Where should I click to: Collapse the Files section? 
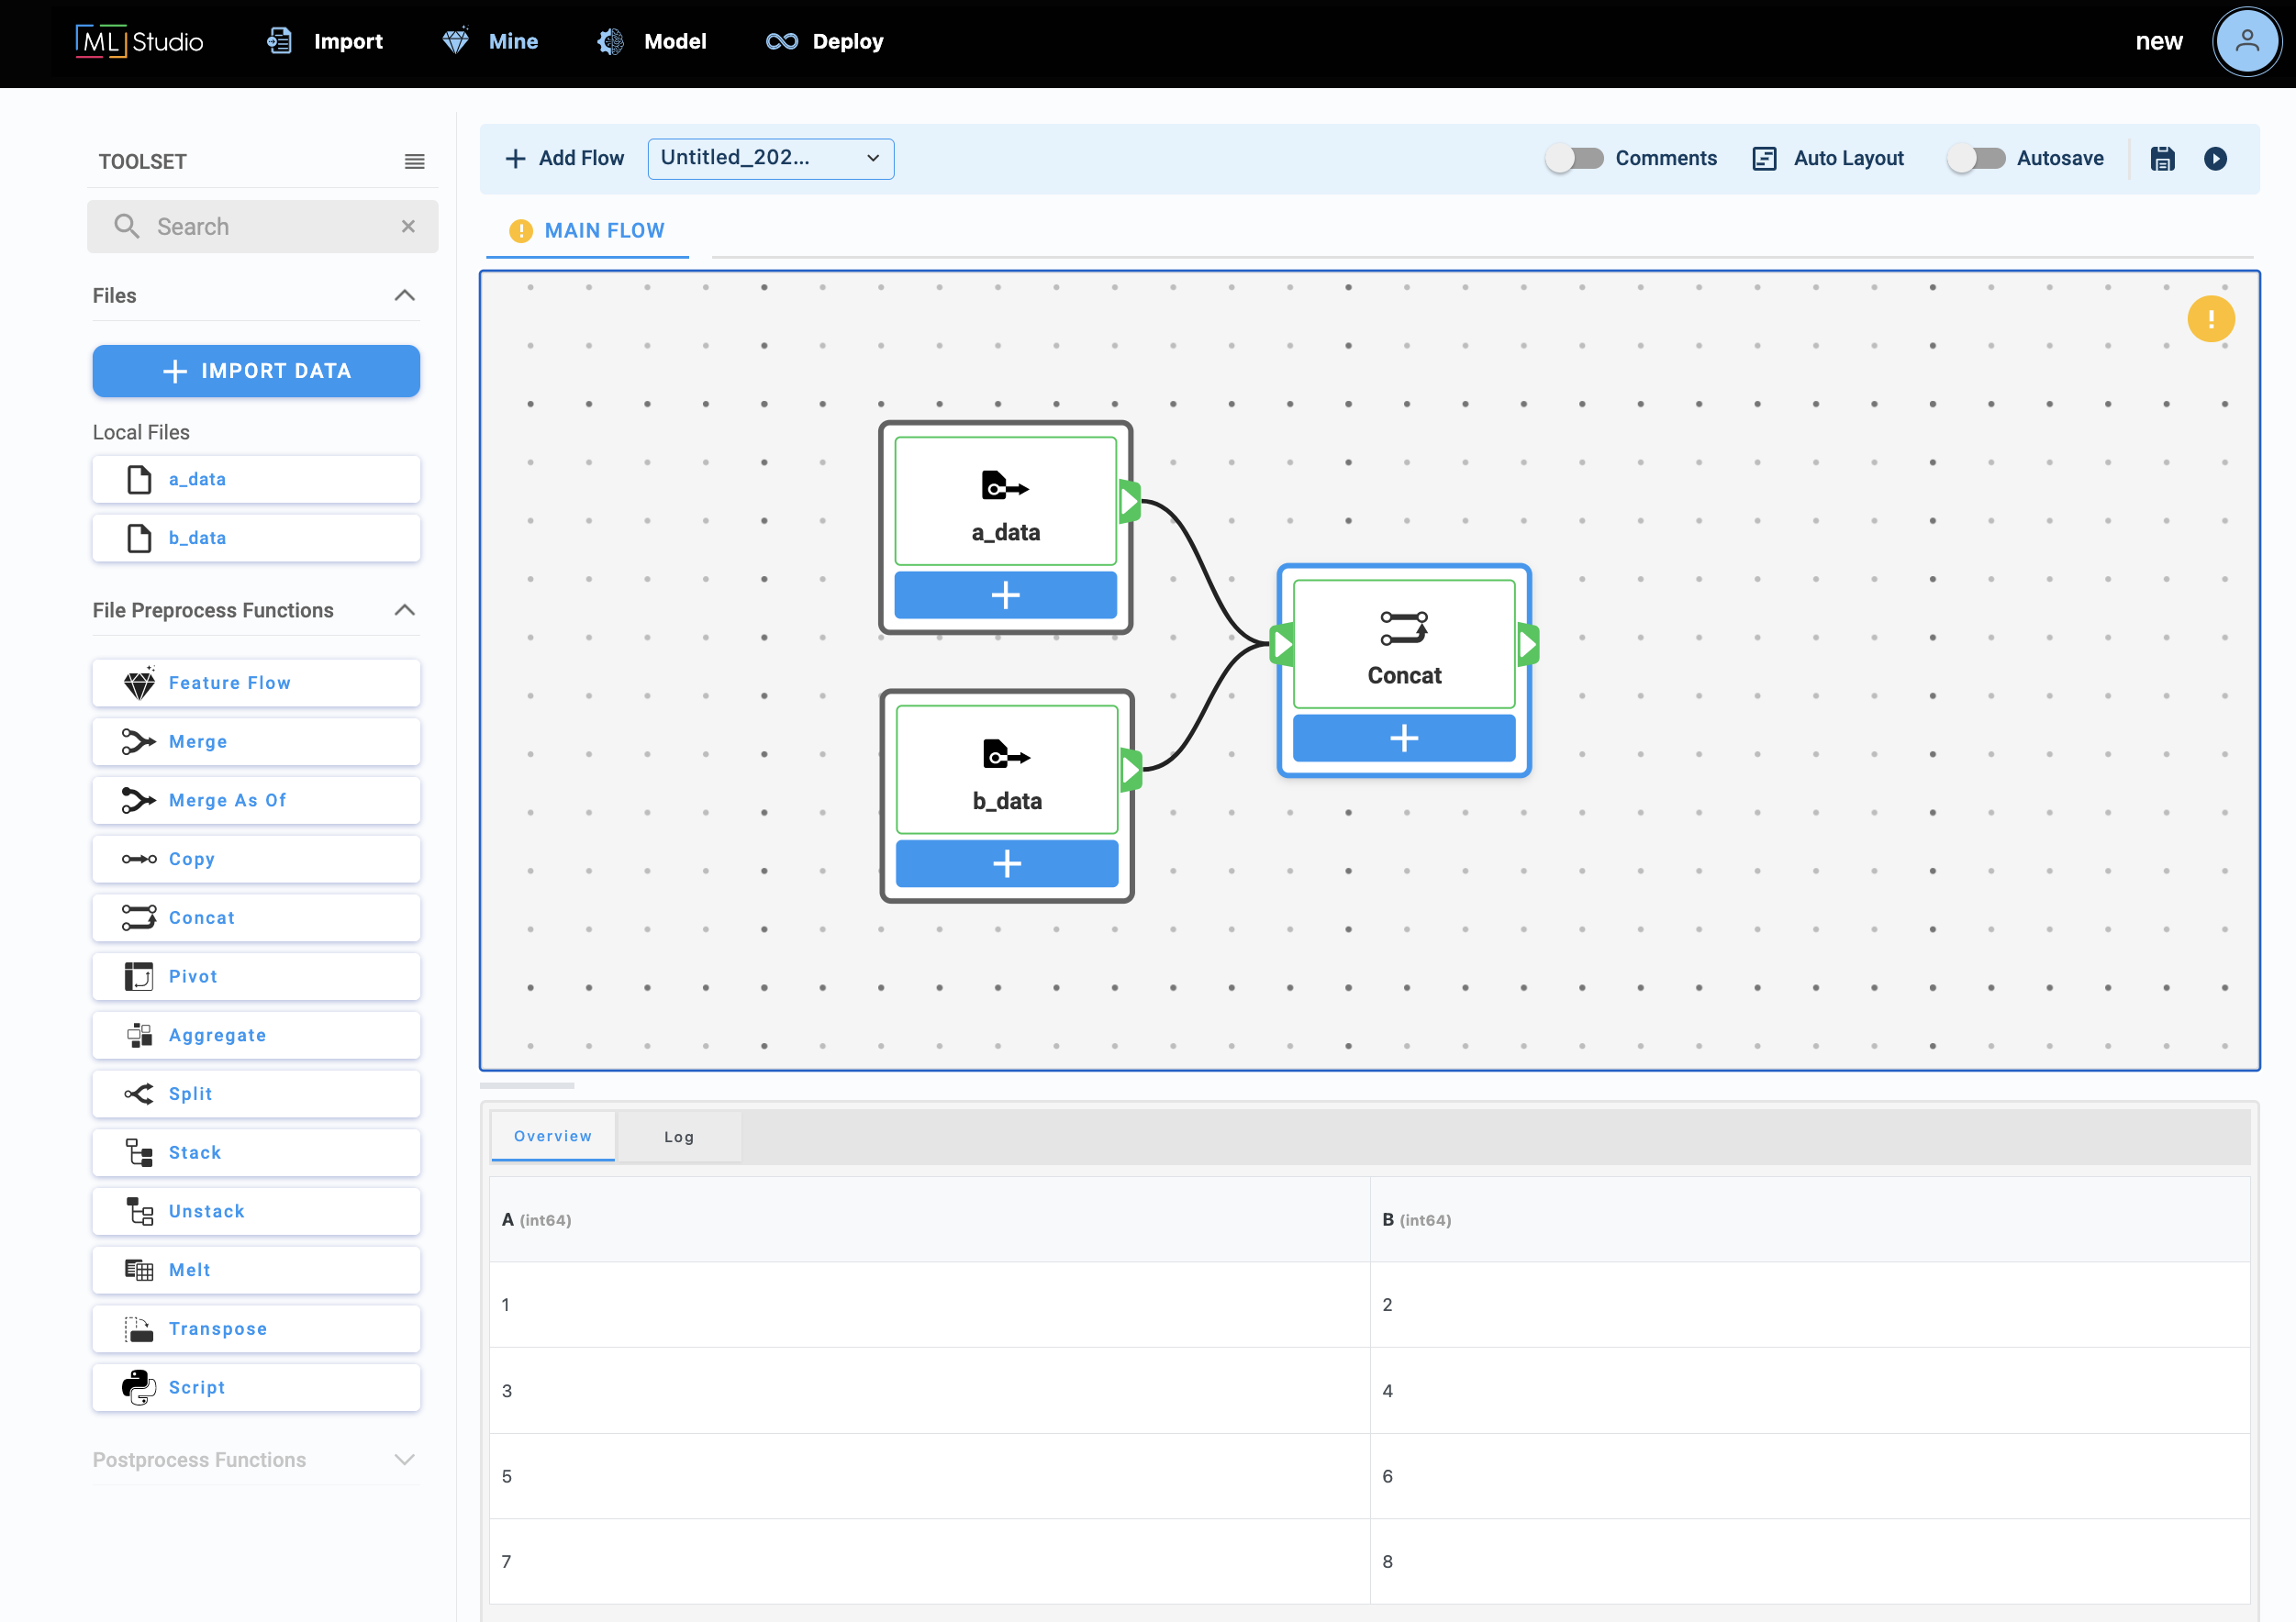click(404, 296)
